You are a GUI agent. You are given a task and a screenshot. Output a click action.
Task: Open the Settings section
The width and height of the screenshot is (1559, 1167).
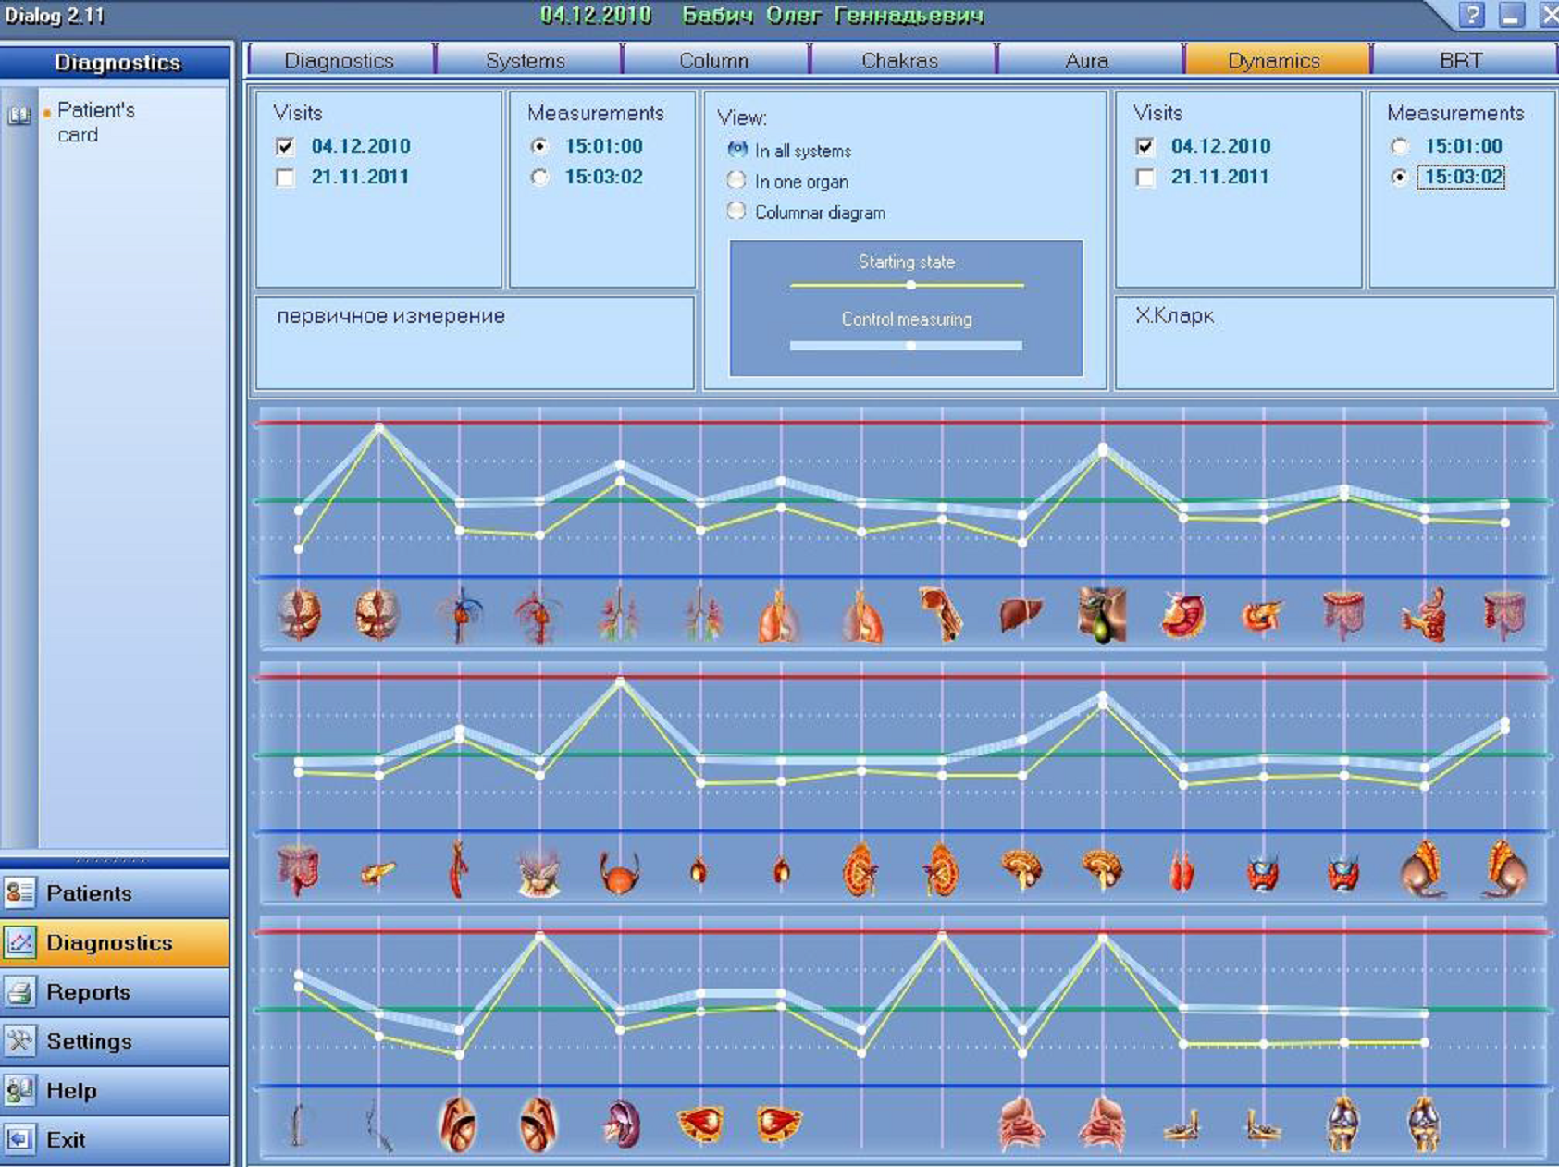[115, 1040]
